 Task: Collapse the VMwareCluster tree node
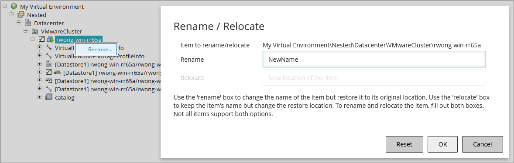[x=26, y=31]
